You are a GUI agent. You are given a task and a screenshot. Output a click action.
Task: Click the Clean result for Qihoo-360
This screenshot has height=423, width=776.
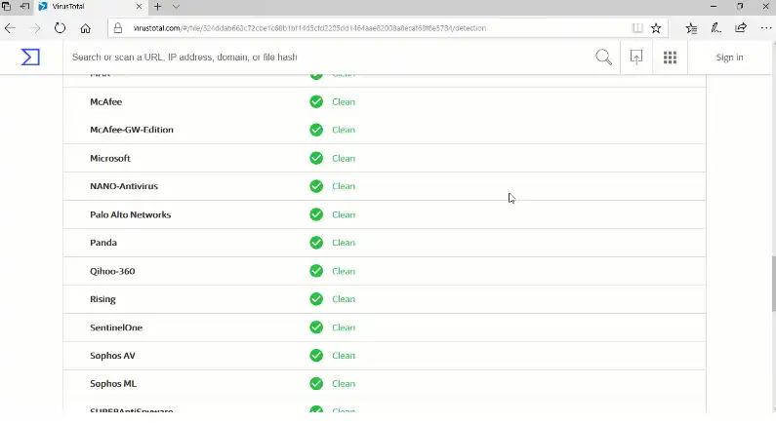coord(344,271)
